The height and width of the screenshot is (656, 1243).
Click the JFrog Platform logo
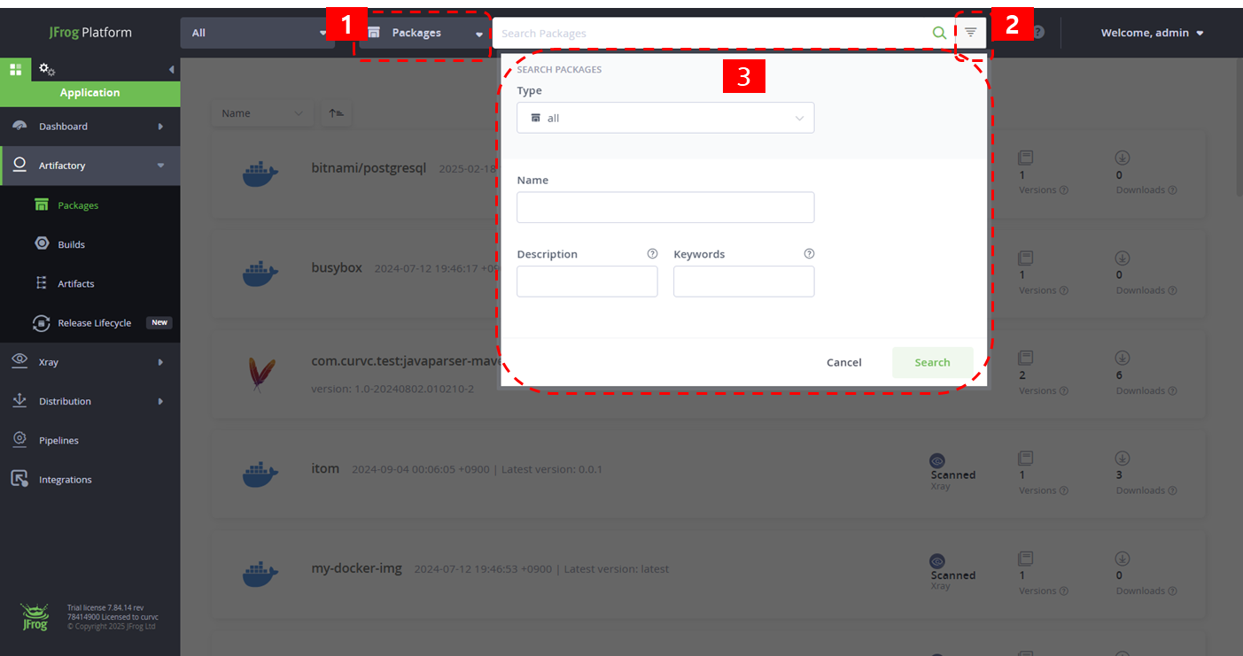[x=90, y=33]
